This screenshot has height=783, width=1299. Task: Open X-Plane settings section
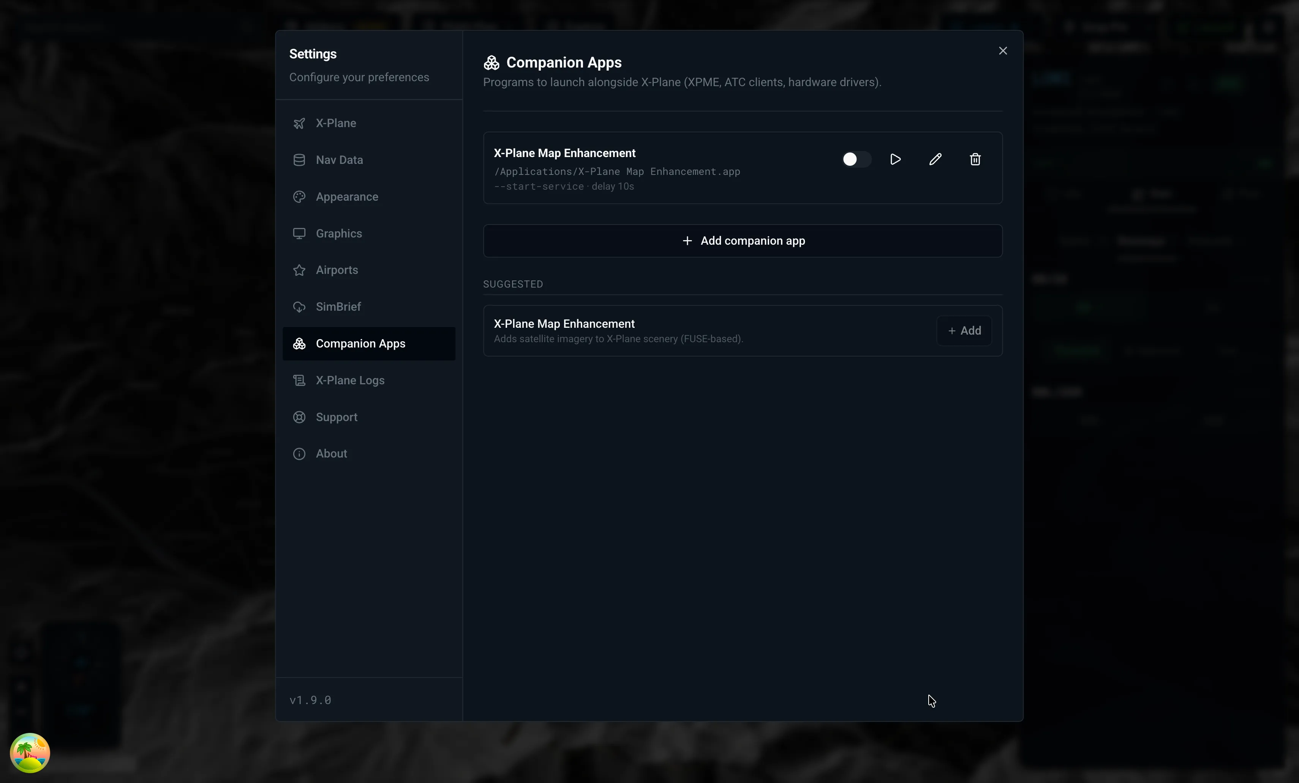(368, 123)
